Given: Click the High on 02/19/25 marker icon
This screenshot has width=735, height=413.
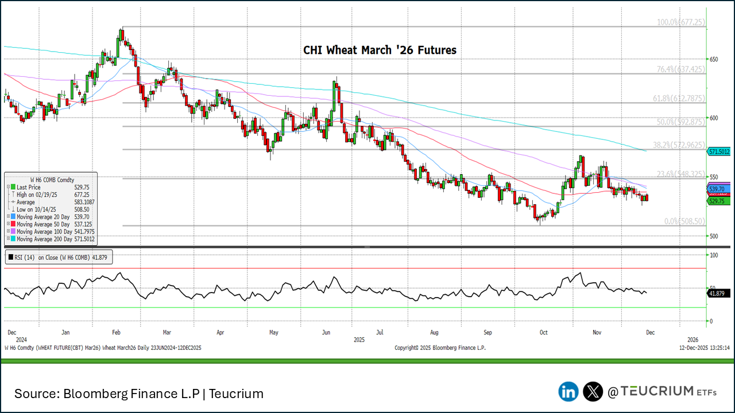Looking at the screenshot, I should (12, 194).
